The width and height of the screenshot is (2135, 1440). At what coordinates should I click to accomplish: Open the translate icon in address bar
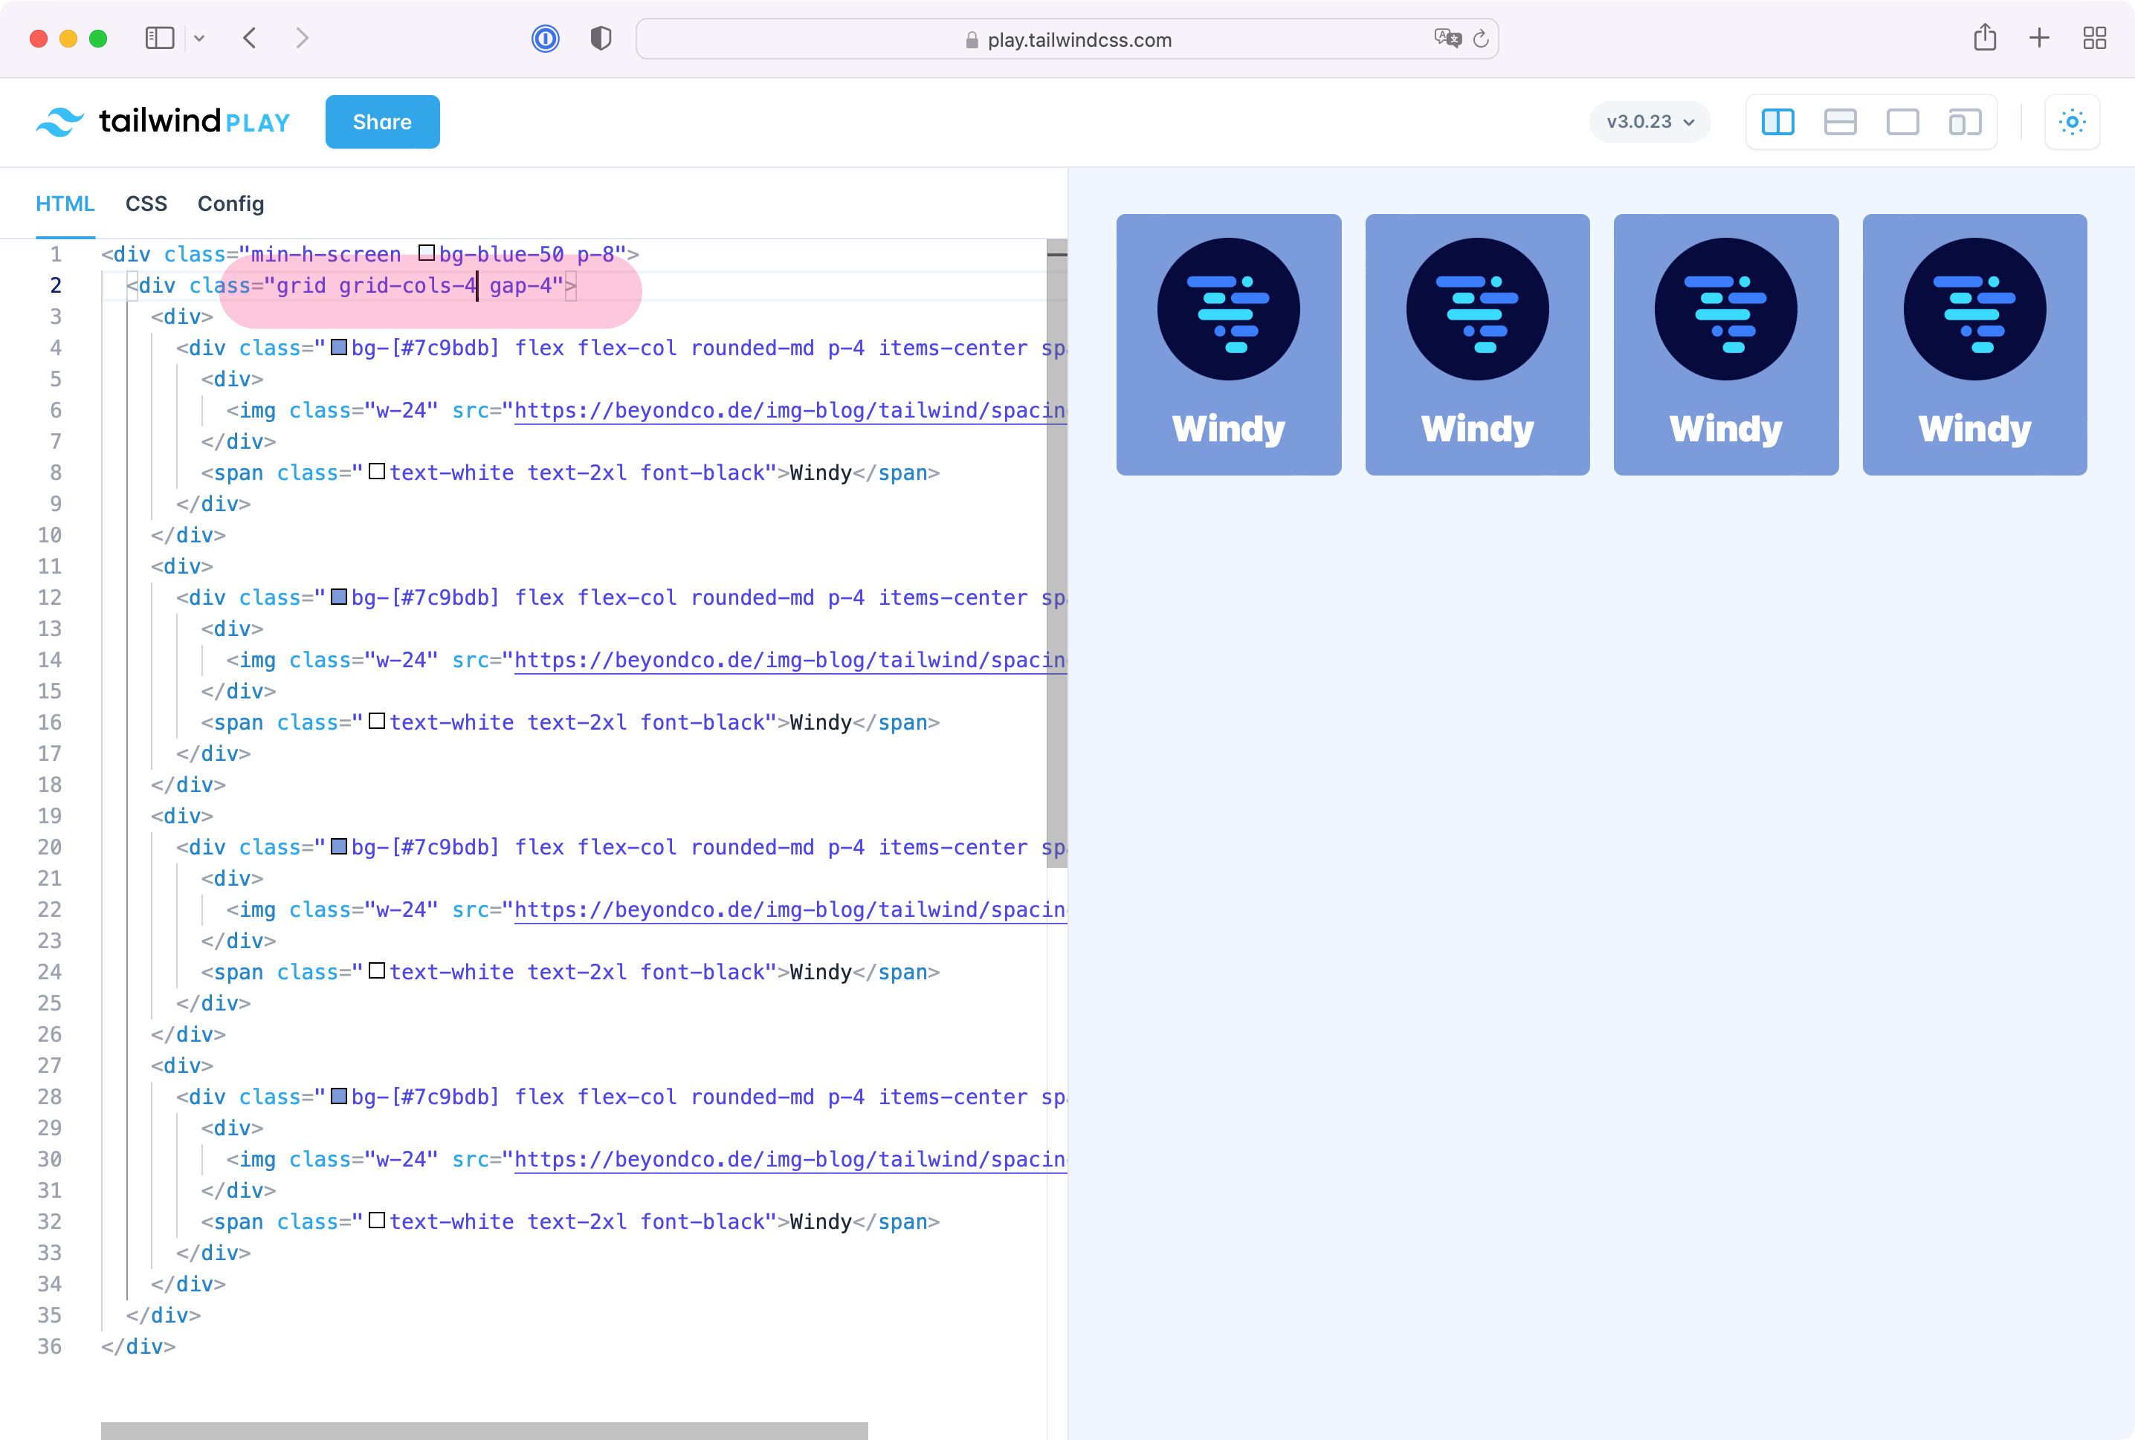[1448, 39]
